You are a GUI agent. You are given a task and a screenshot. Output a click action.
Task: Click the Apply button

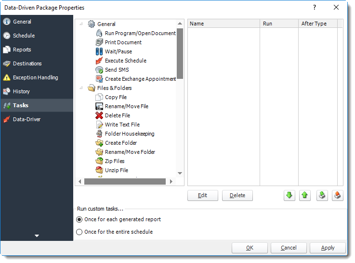(x=328, y=248)
